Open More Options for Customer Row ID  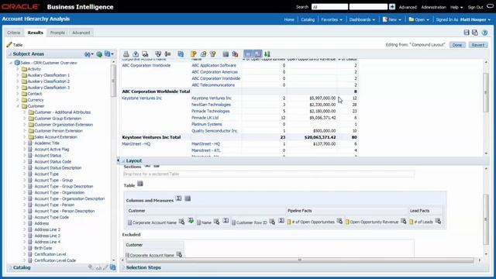(272, 222)
